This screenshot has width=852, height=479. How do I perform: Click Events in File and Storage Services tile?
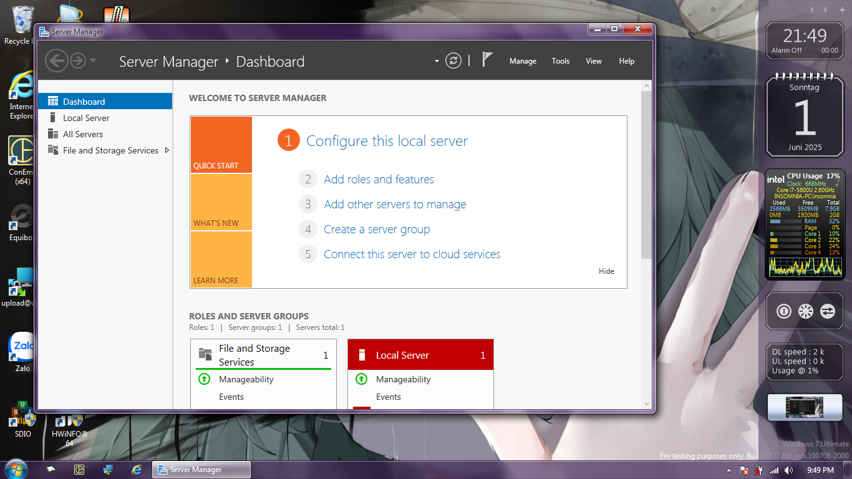coord(231,397)
